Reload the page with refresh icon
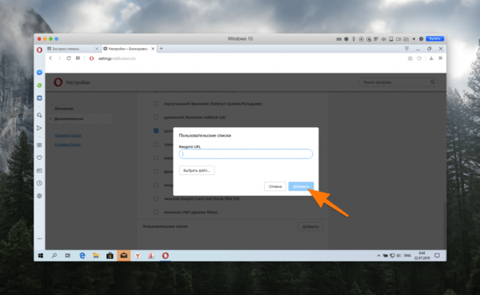The image size is (480, 295). pos(69,58)
